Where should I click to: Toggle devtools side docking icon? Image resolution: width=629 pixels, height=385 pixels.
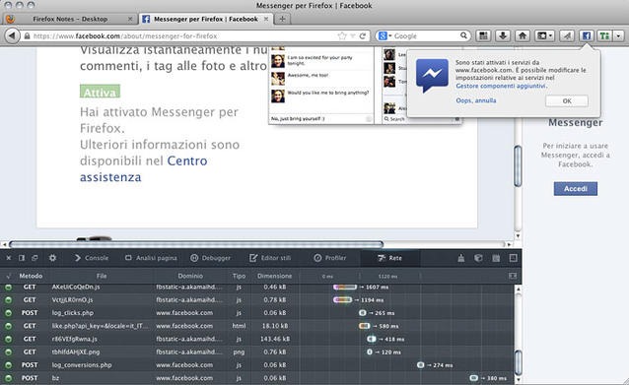point(22,258)
